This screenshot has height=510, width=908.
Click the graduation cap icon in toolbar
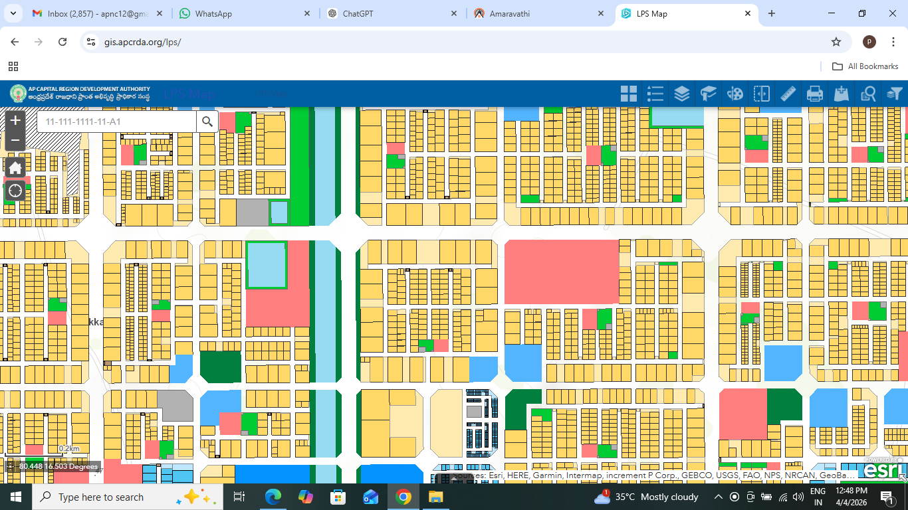[x=709, y=94]
